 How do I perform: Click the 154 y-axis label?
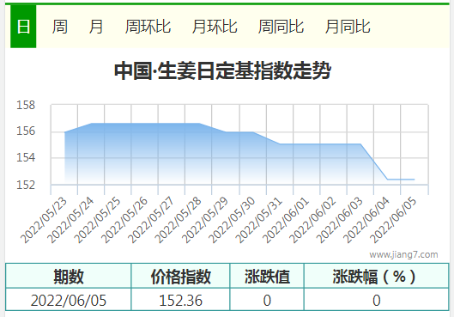click(x=26, y=157)
